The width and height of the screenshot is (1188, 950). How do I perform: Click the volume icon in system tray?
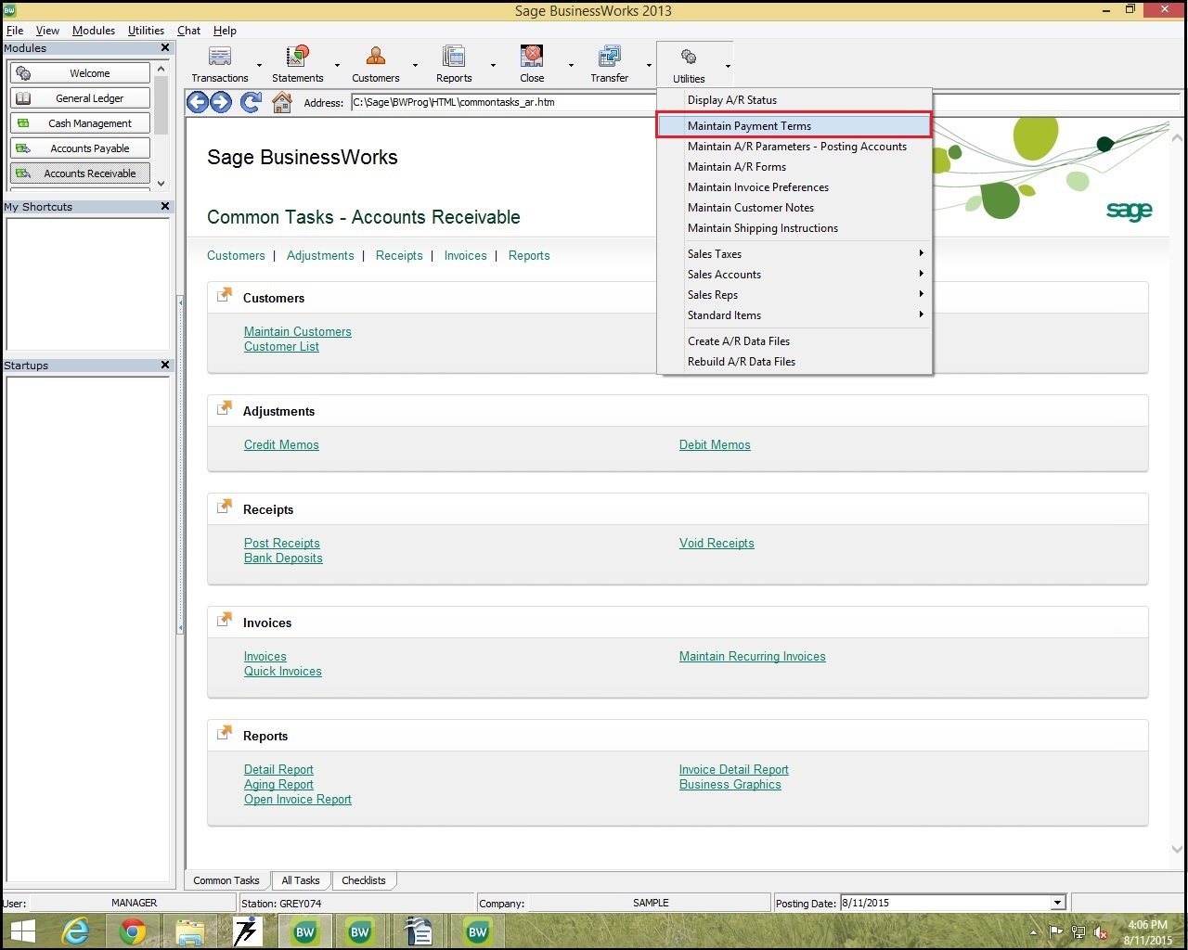(x=1101, y=932)
